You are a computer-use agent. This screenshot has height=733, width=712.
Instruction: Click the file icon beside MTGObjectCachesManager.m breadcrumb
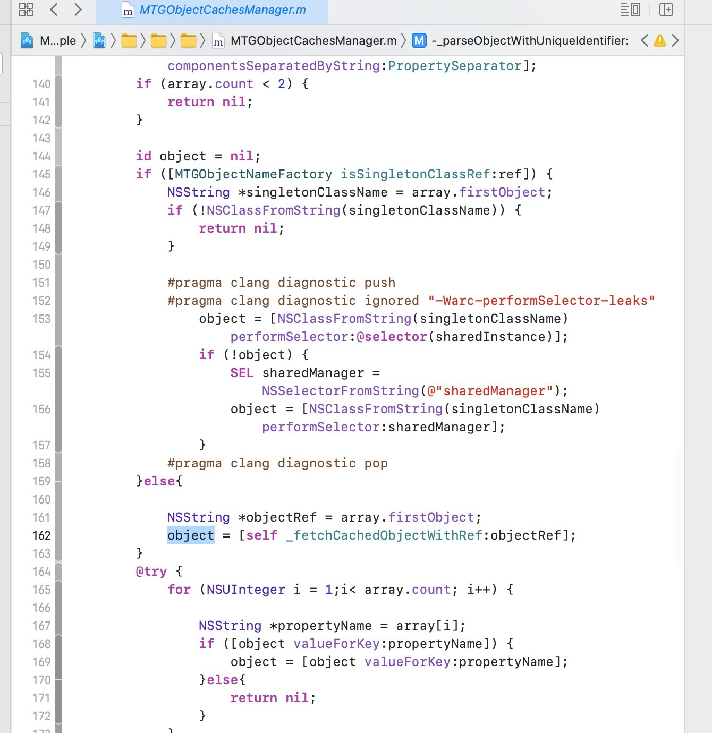tap(218, 40)
